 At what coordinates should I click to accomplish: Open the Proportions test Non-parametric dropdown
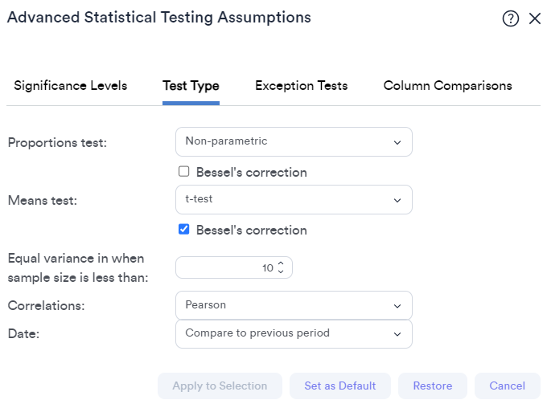[x=294, y=141]
